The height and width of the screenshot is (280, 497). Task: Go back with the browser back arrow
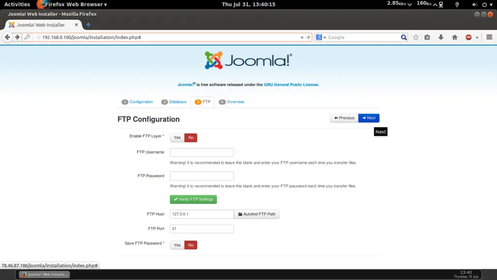click(x=7, y=37)
